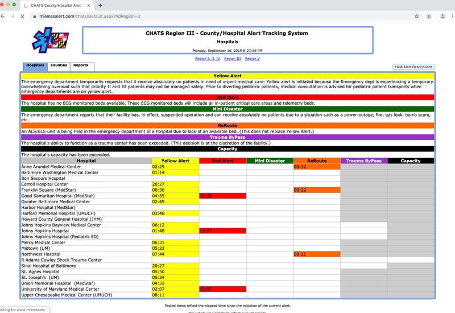Open the Region V link
The image size is (455, 313).
[x=253, y=59]
